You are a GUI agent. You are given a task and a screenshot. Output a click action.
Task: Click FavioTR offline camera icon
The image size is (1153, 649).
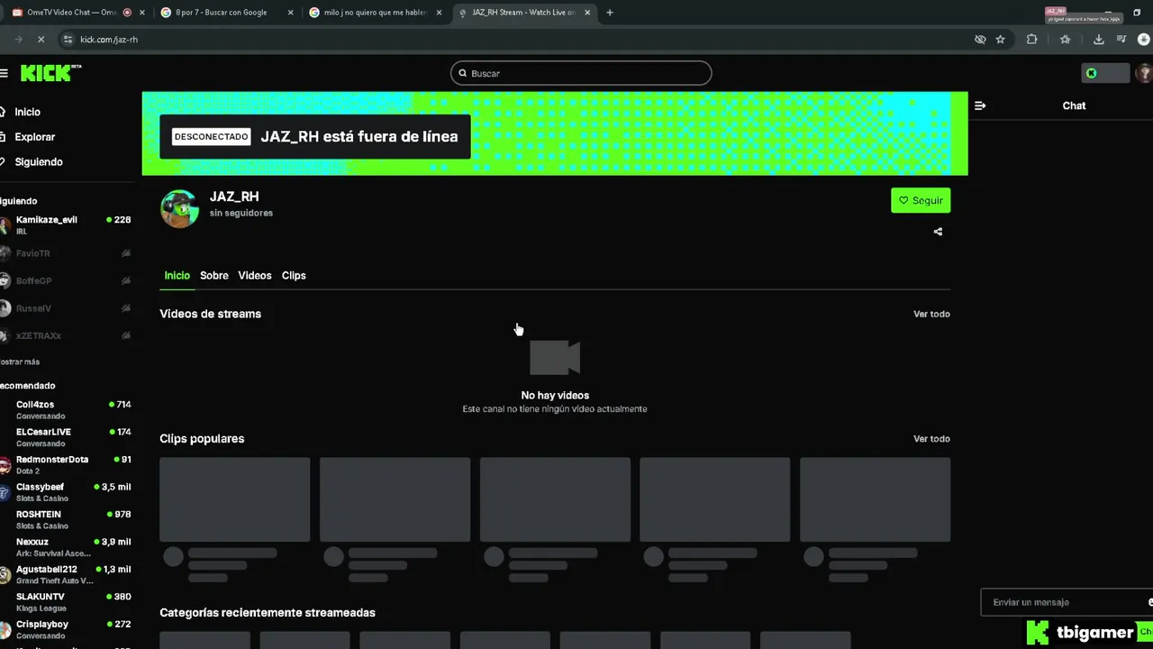click(x=126, y=253)
